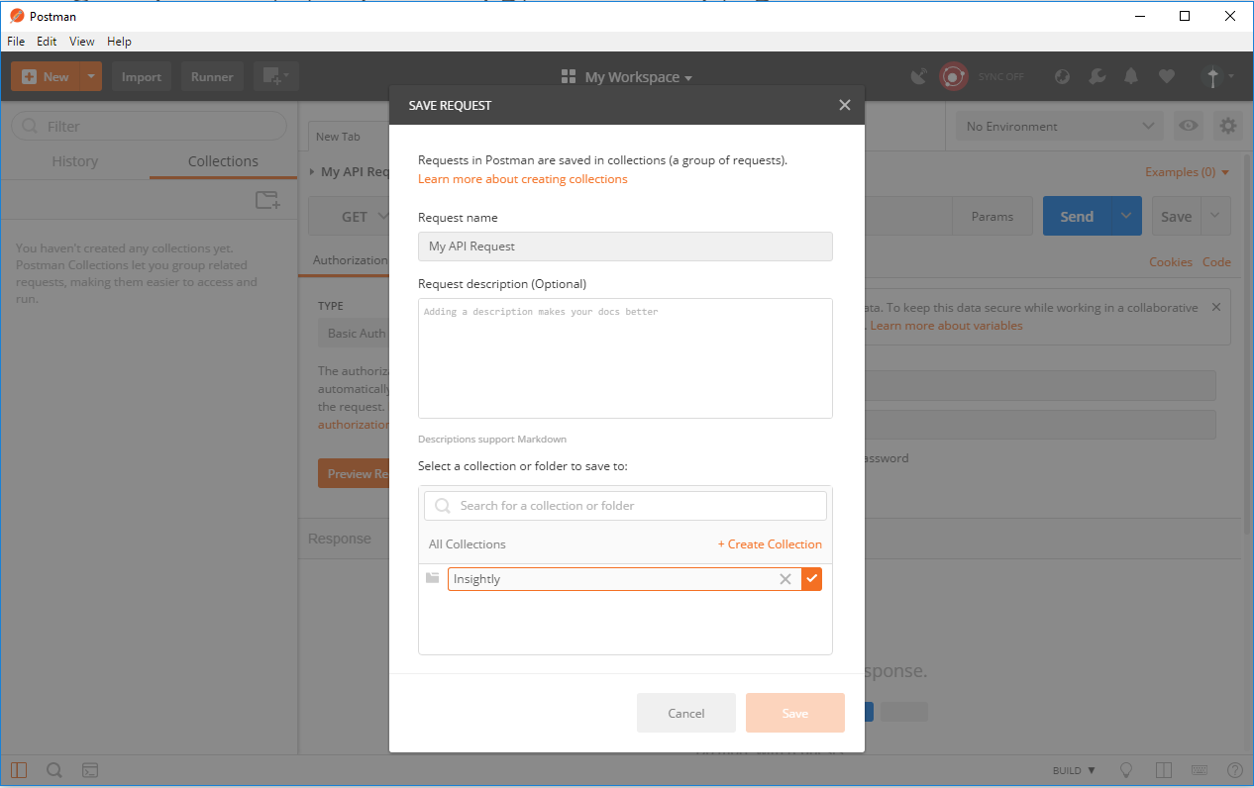
Task: Click the Request description text area
Action: (x=625, y=358)
